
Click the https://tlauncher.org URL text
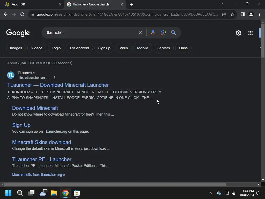[31, 78]
